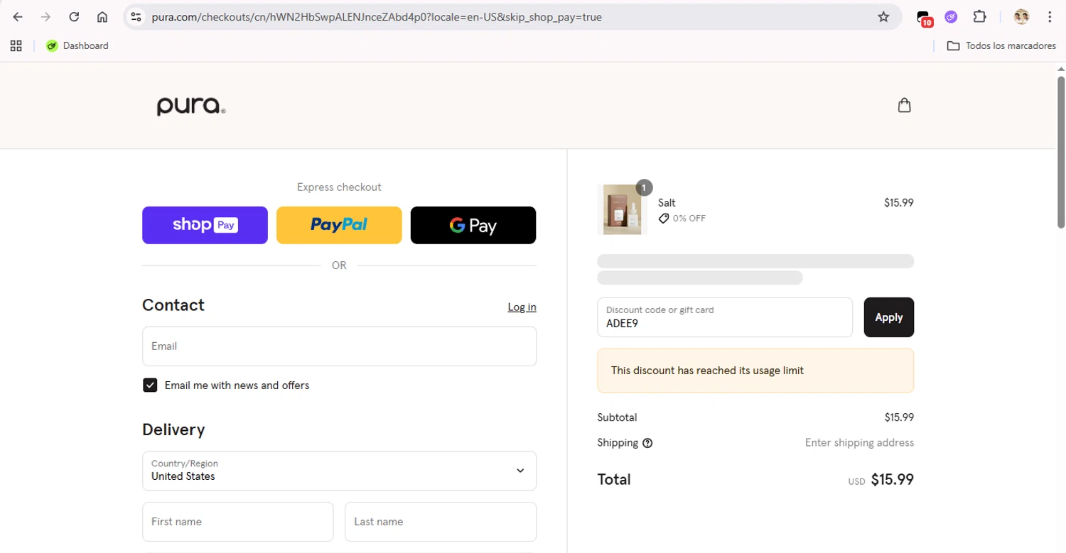
Task: Uncheck Email me with news and offers
Action: tap(150, 385)
